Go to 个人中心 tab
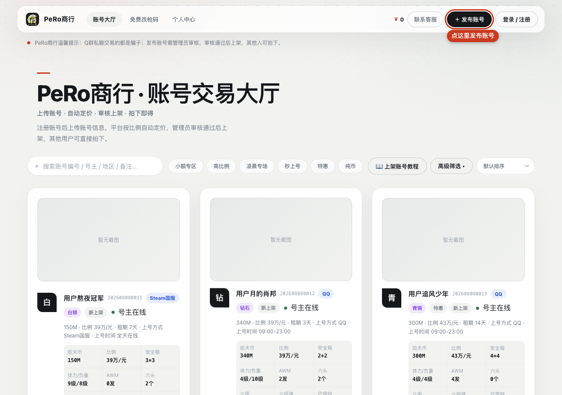The width and height of the screenshot is (562, 395). coord(184,19)
